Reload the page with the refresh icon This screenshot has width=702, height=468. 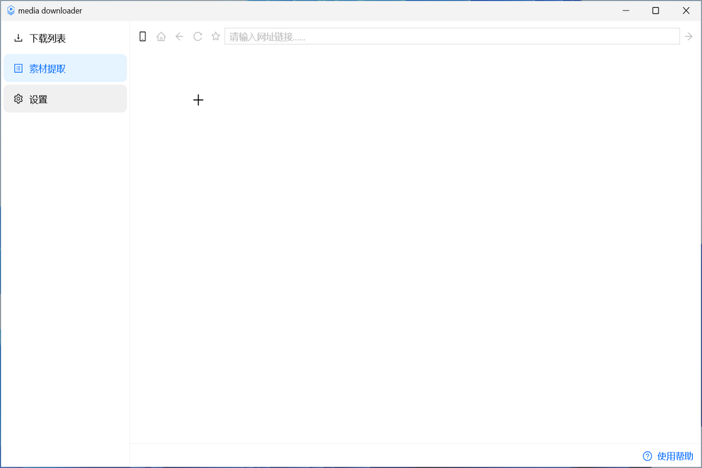pos(198,36)
